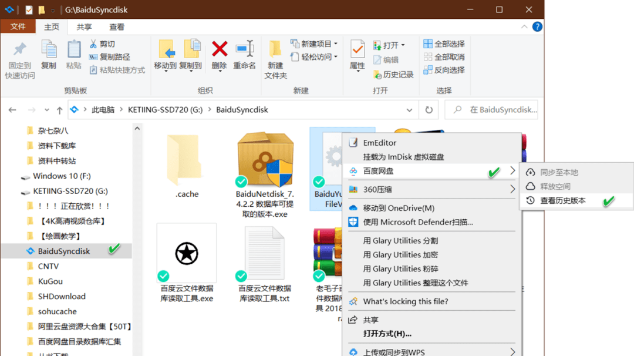This screenshot has width=634, height=356.
Task: Switch to the Share (共享) ribbon tab
Action: (x=84, y=27)
